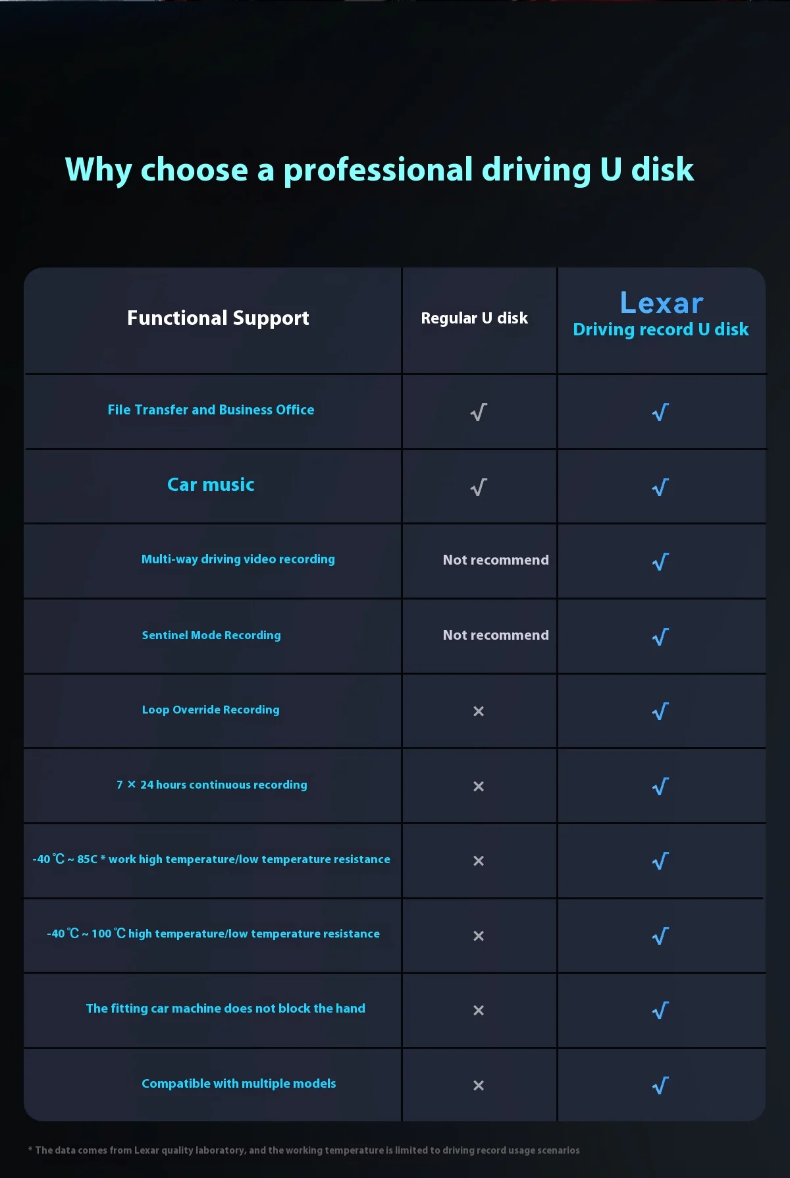The height and width of the screenshot is (1178, 790).
Task: Click Regular U disk checkmark for File Transfer
Action: 479,412
